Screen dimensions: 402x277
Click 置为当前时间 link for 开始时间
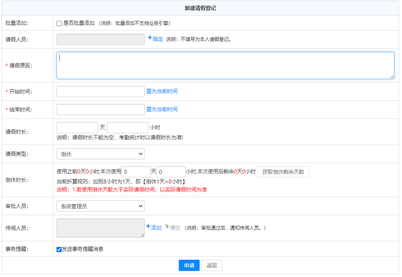pyautogui.click(x=162, y=92)
